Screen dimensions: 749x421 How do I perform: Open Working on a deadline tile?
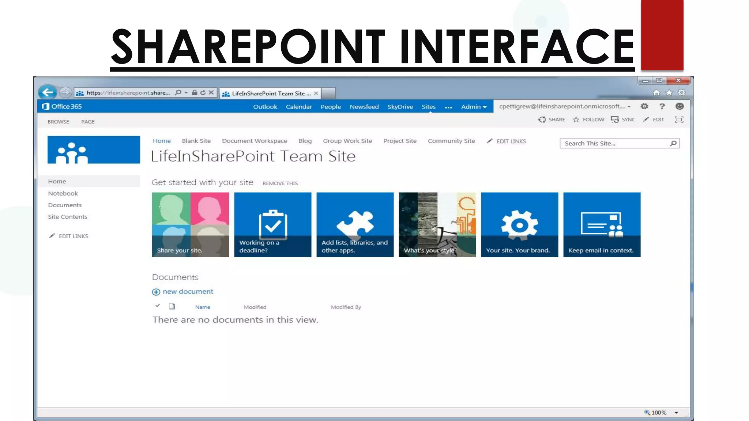pos(273,225)
